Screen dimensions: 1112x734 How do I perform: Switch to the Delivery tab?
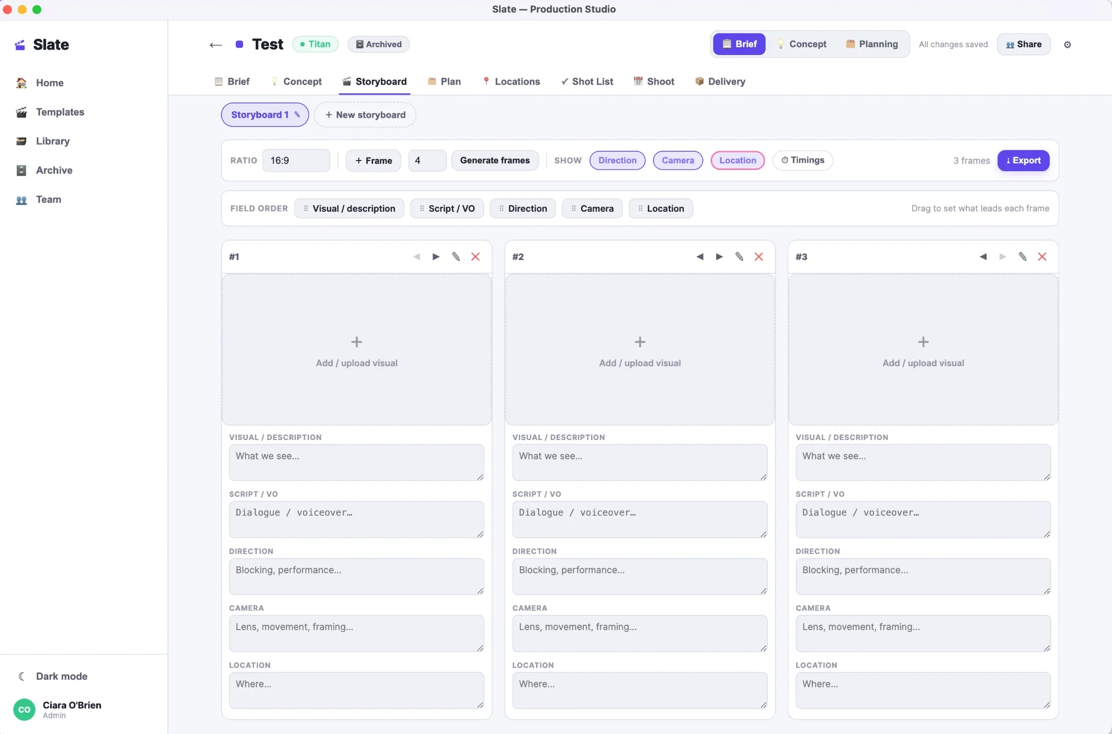click(x=720, y=82)
